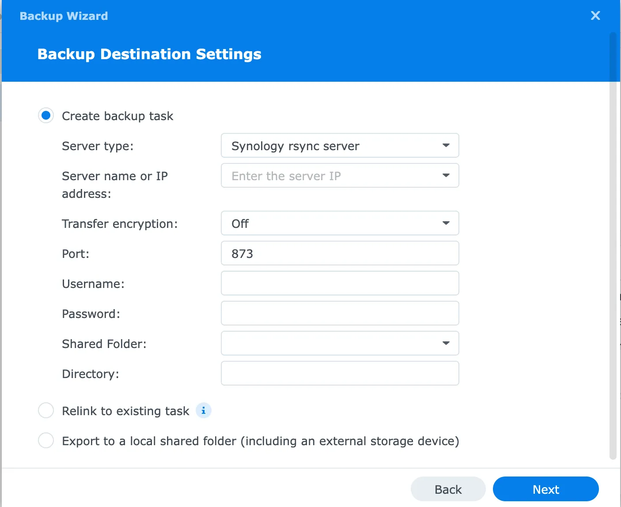Select the Create backup task radio button
Image resolution: width=621 pixels, height=507 pixels.
46,115
